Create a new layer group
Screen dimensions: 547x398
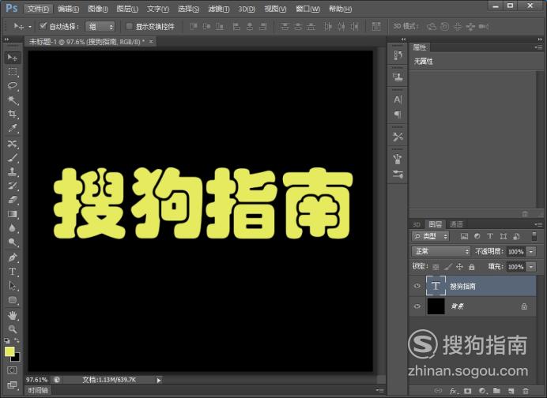(496, 391)
